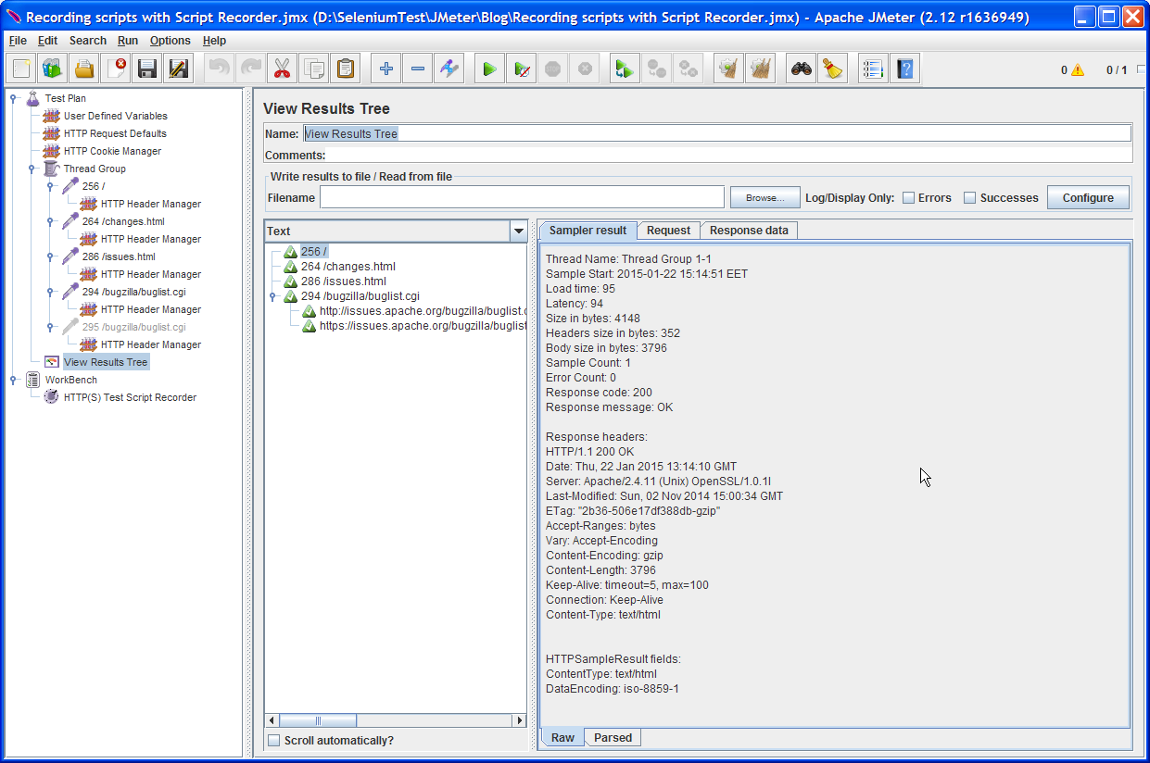Select 264 /changes.html in results list
The width and height of the screenshot is (1150, 763).
(x=348, y=267)
